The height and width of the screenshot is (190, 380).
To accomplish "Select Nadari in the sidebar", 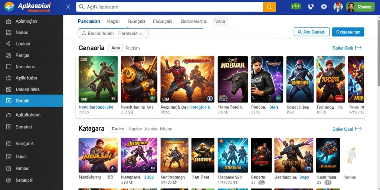I will [32, 33].
